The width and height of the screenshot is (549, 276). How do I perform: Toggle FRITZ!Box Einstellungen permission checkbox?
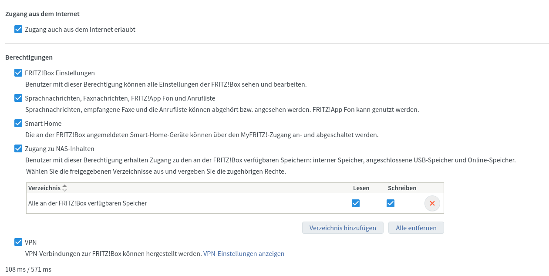coord(18,73)
